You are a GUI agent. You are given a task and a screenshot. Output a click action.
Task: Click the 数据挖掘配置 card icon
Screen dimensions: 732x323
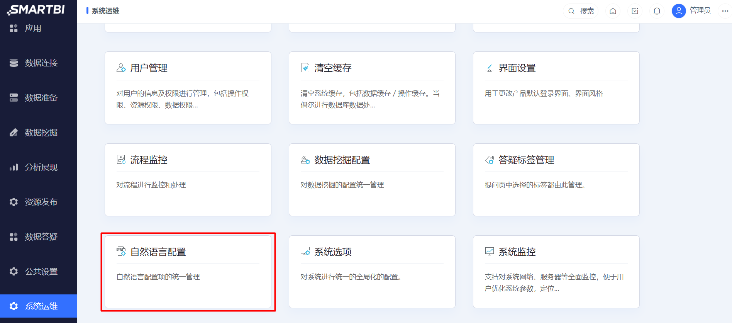pyautogui.click(x=305, y=160)
